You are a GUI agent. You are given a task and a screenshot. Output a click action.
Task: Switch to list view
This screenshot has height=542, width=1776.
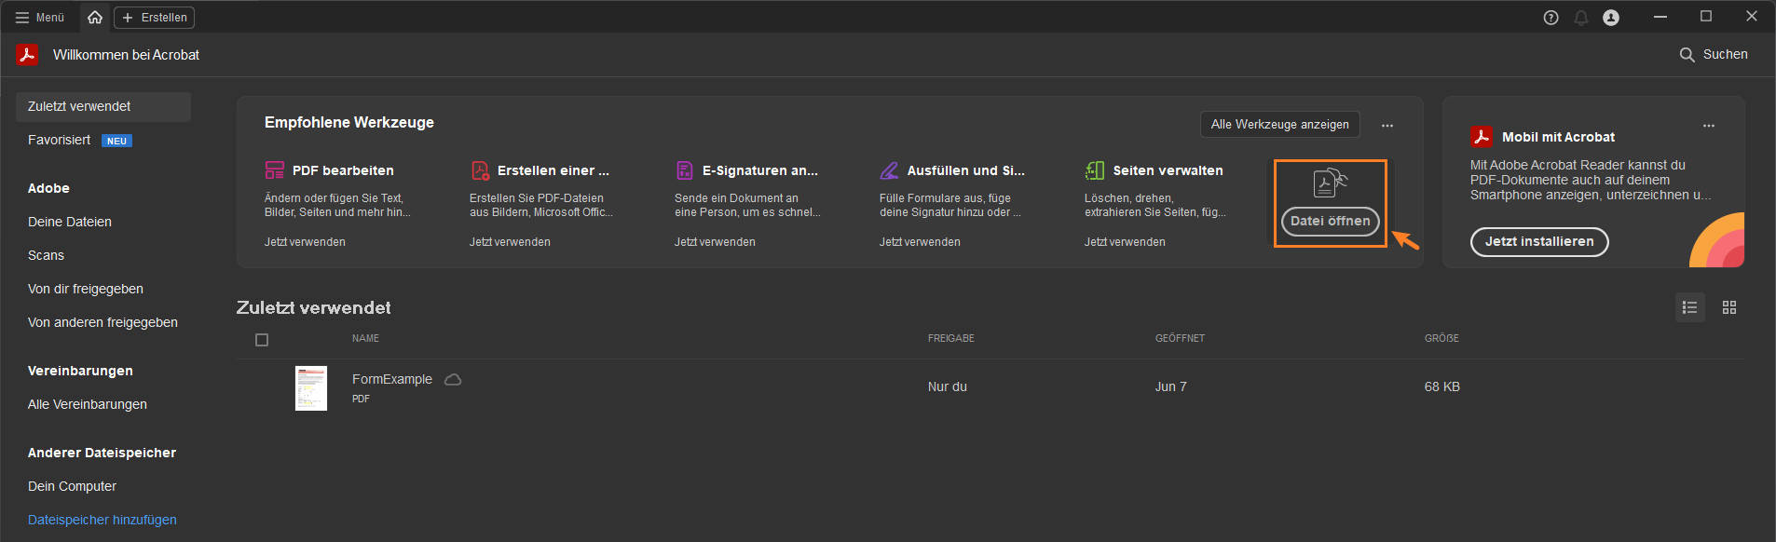point(1690,307)
